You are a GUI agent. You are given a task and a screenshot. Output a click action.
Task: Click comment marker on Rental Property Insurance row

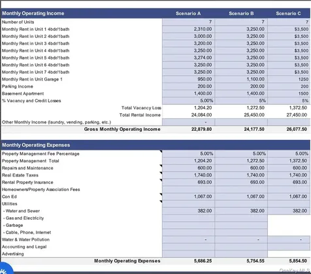(x=161, y=180)
